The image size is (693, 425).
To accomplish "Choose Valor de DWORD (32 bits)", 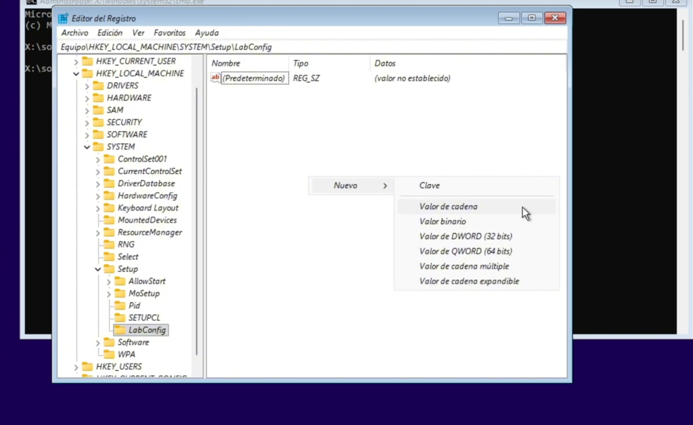I will (466, 237).
